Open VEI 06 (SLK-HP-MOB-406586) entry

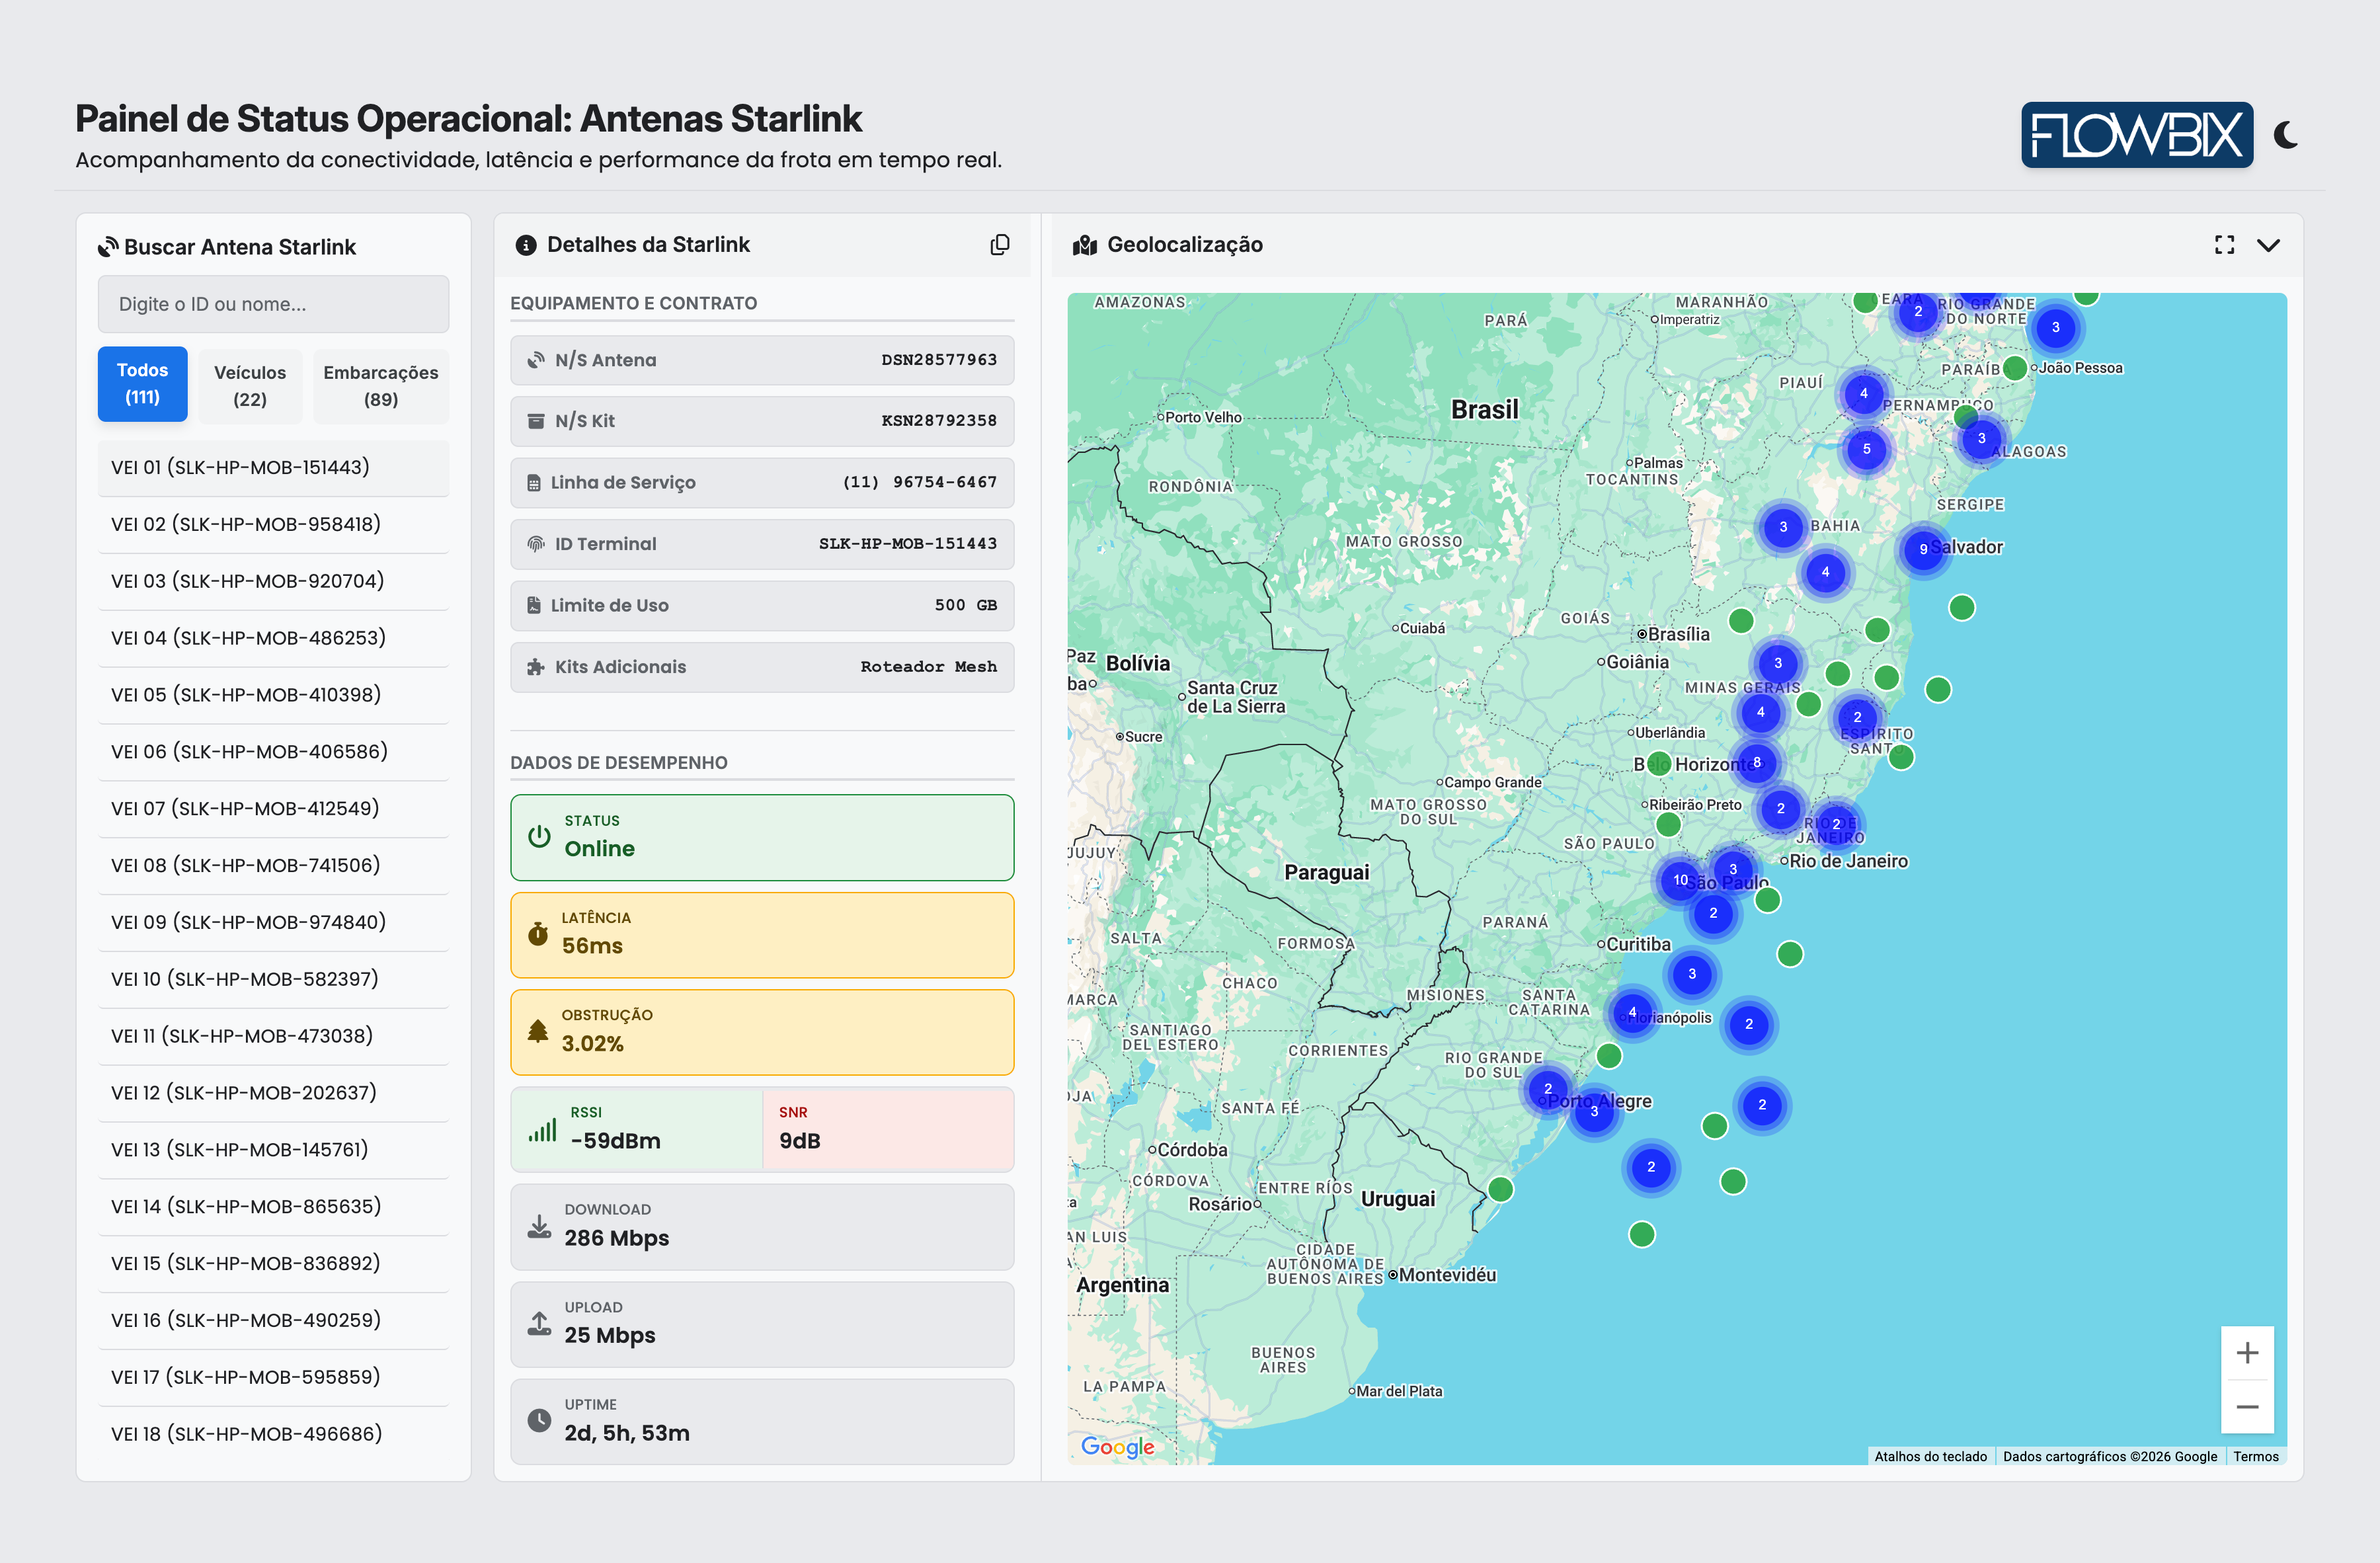click(x=273, y=752)
